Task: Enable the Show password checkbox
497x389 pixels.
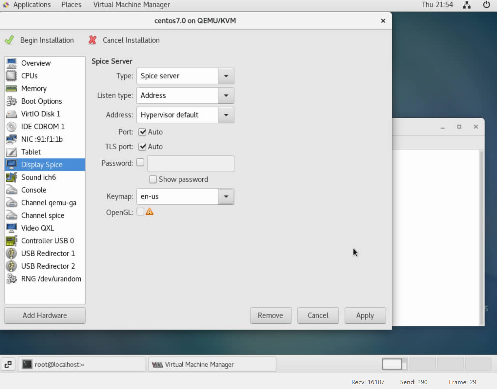Action: 153,179
